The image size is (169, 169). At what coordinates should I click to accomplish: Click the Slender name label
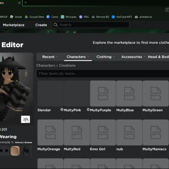tap(44, 110)
